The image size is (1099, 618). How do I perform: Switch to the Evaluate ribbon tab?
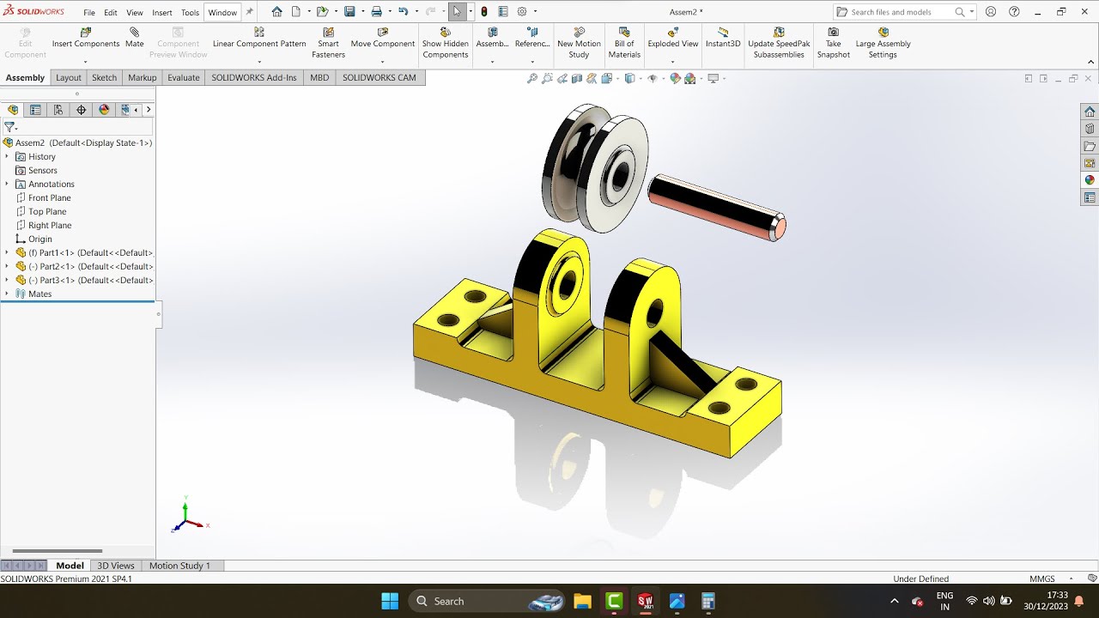[x=183, y=77]
